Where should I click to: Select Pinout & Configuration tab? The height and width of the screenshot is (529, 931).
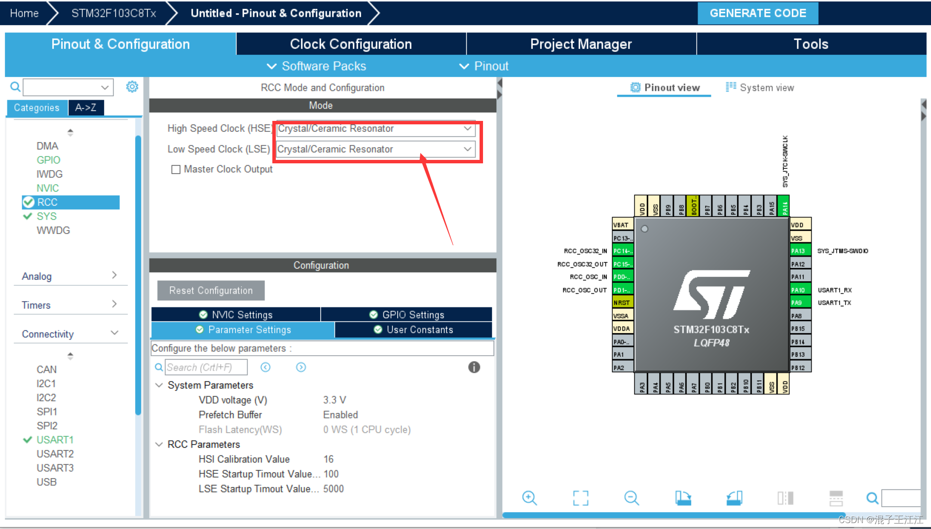point(120,44)
